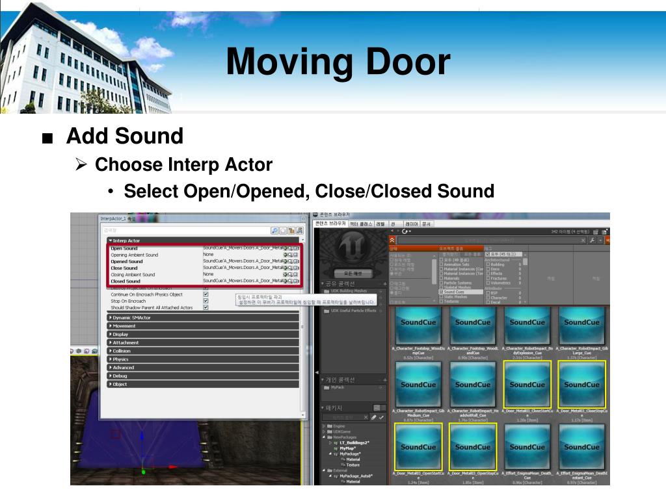Select the MyPack private collection
This screenshot has height=499, width=666.
pos(338,387)
